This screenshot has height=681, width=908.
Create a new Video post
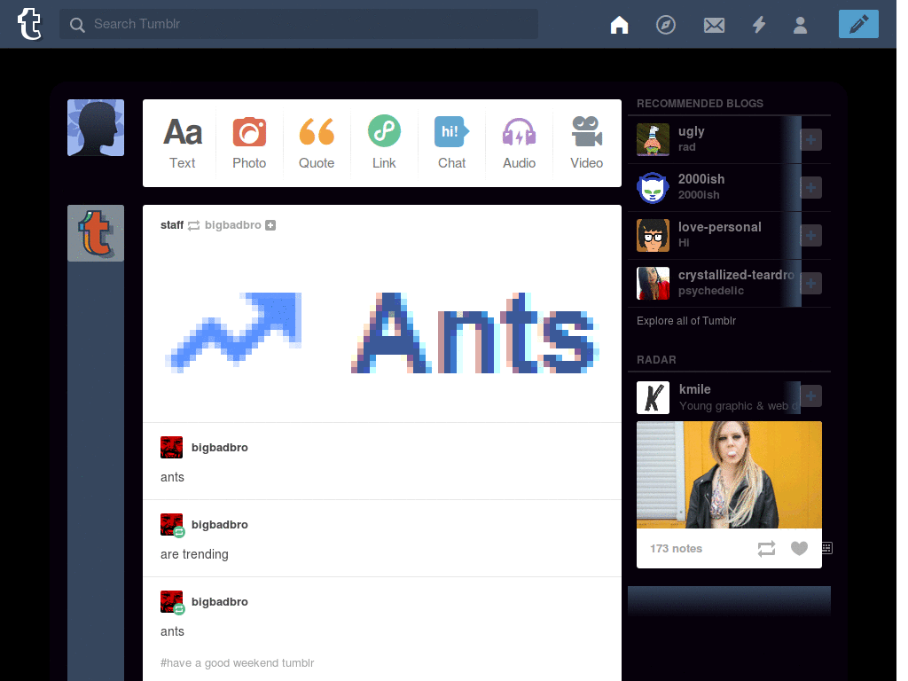point(587,143)
